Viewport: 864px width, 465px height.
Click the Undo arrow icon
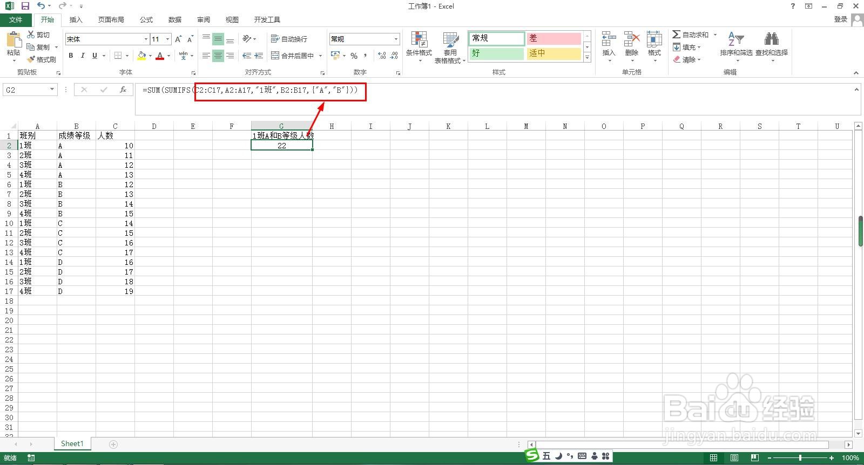[41, 6]
